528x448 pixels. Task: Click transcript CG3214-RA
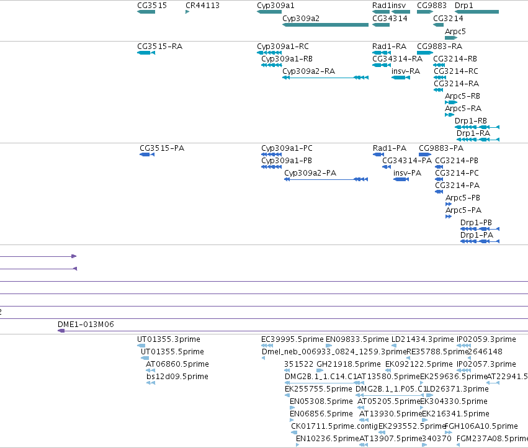(x=456, y=84)
